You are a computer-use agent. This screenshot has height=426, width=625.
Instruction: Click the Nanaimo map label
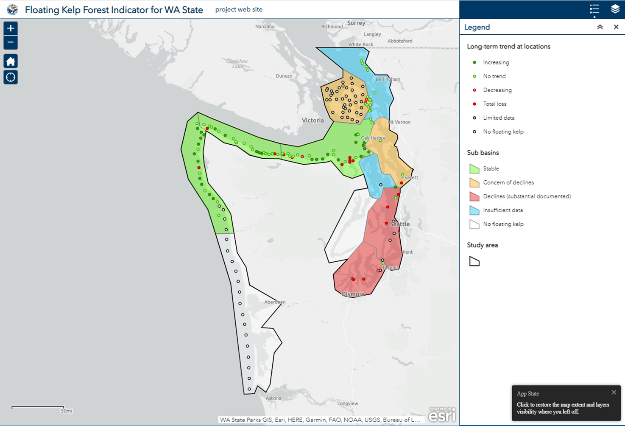(x=265, y=26)
